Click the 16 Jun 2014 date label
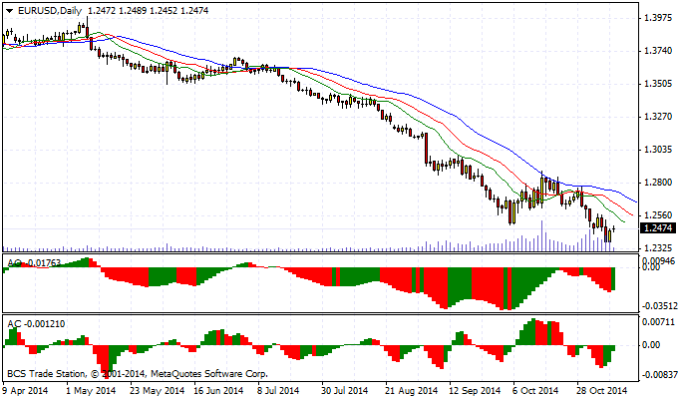Screen dimensions: 678x399 (x=221, y=391)
